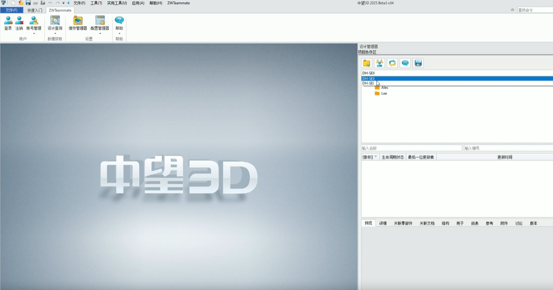This screenshot has width=553, height=290.
Task: Click the team members icon in collaboration toolbar
Action: coord(380,63)
